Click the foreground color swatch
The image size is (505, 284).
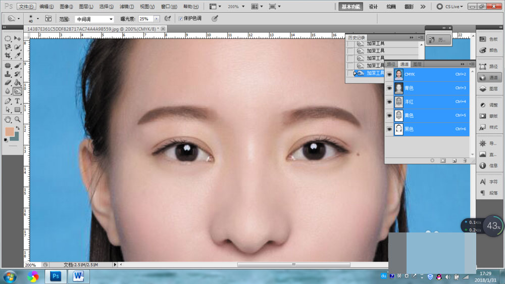(9, 132)
